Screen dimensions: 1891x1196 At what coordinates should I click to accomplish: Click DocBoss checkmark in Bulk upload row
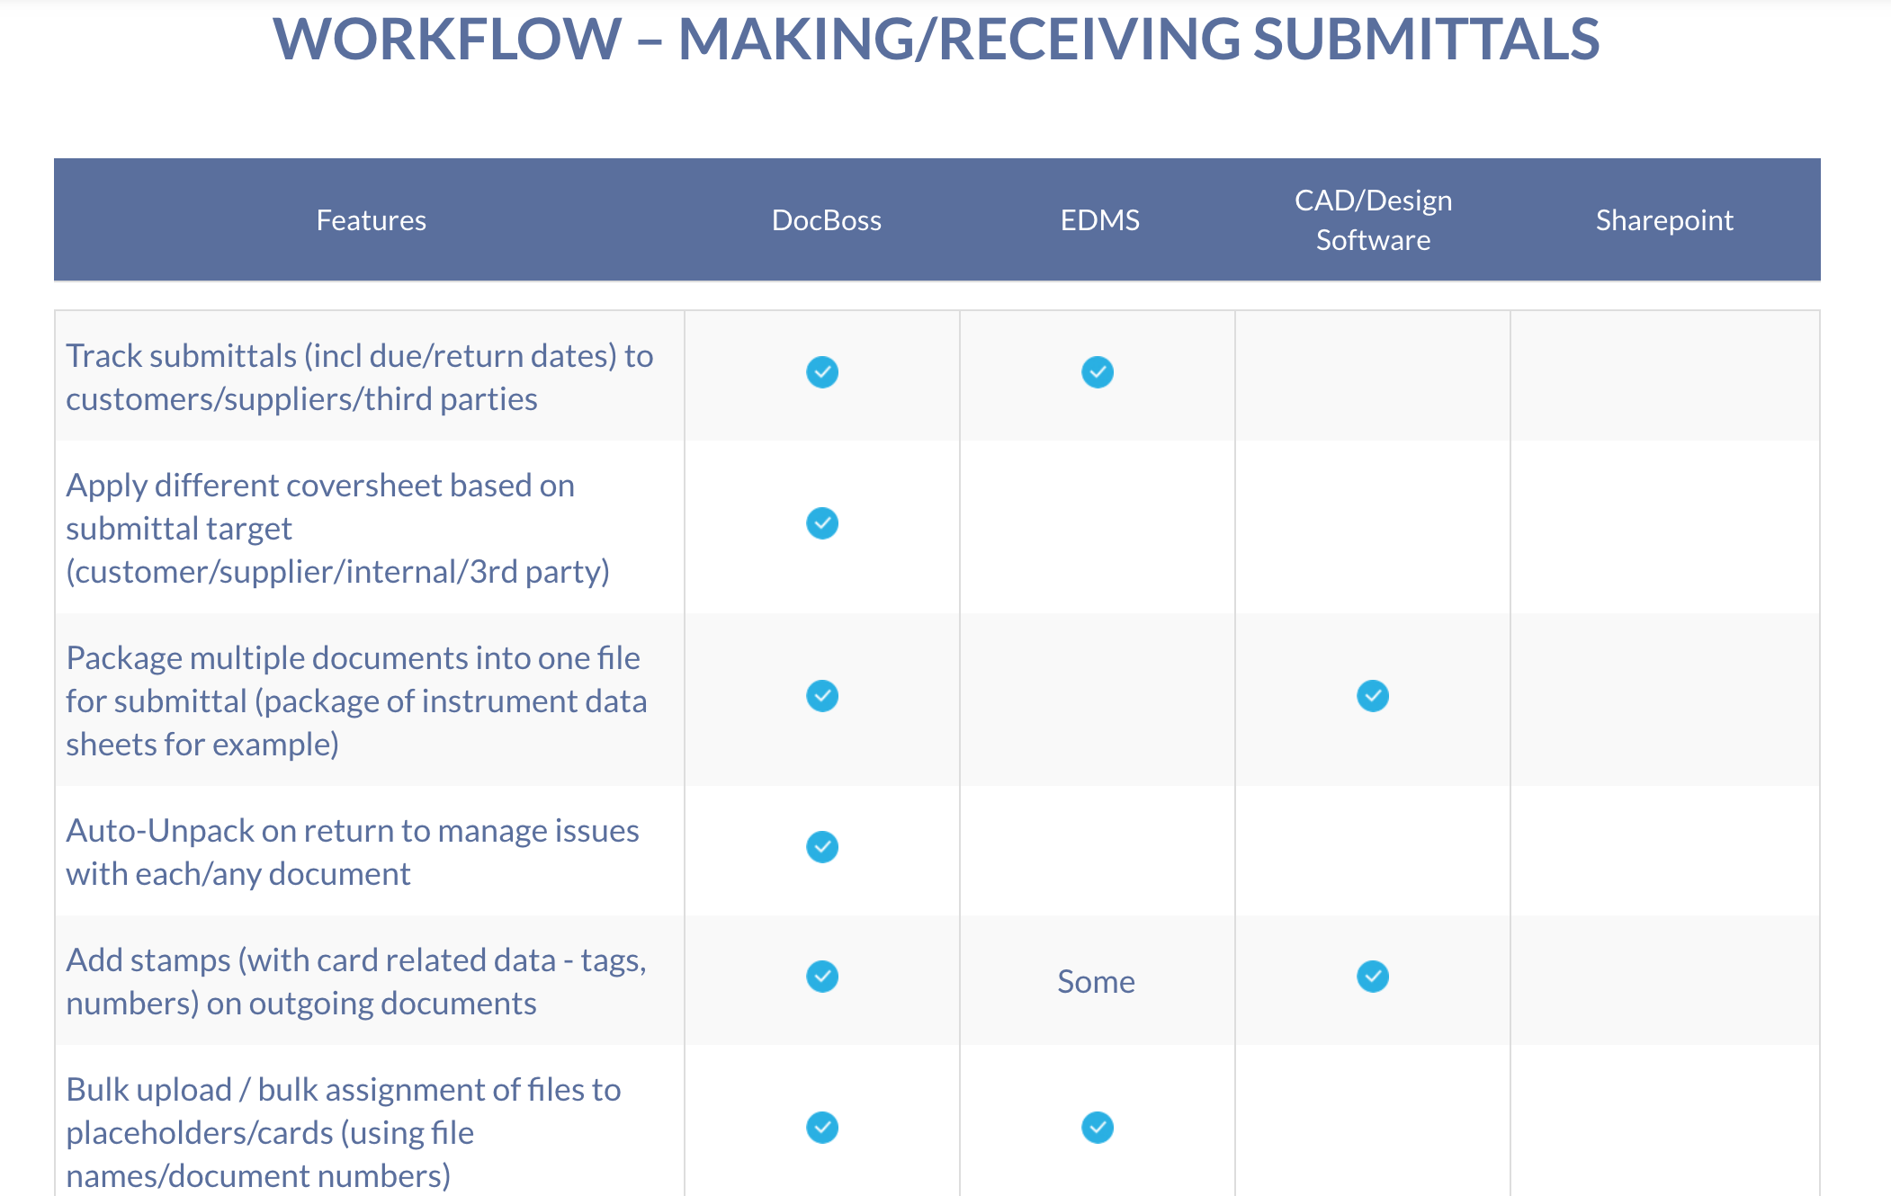click(x=822, y=1128)
